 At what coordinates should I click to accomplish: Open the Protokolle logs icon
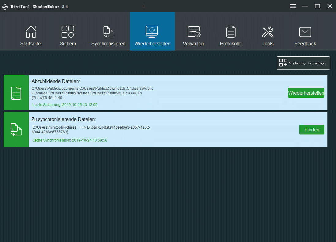[230, 32]
